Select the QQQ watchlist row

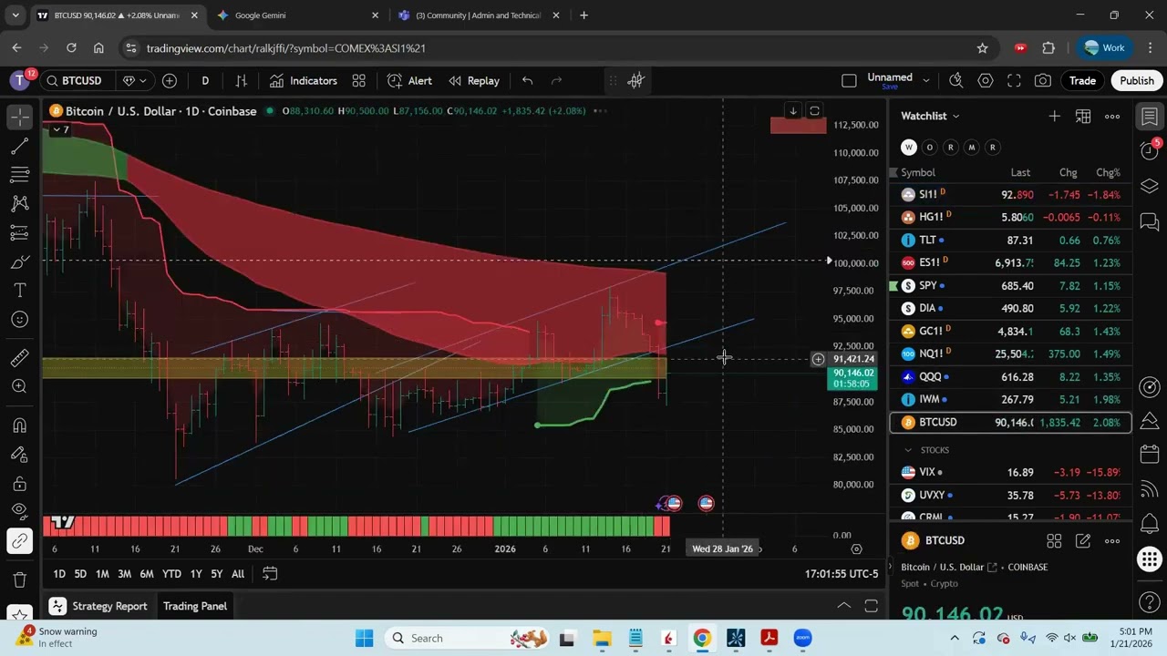(x=1010, y=376)
